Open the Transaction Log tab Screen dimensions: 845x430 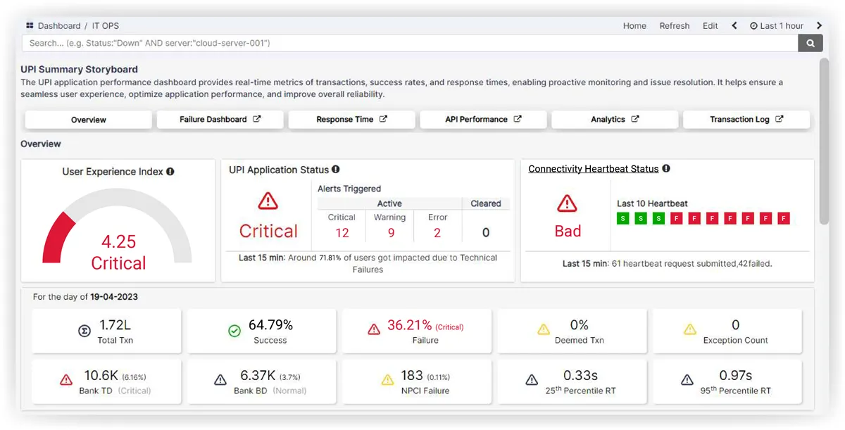(x=746, y=120)
